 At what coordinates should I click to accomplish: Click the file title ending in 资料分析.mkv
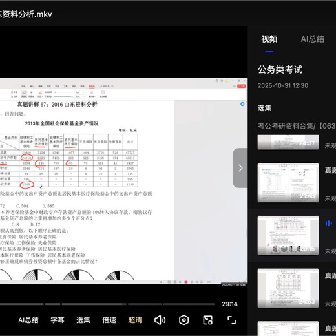(26, 14)
